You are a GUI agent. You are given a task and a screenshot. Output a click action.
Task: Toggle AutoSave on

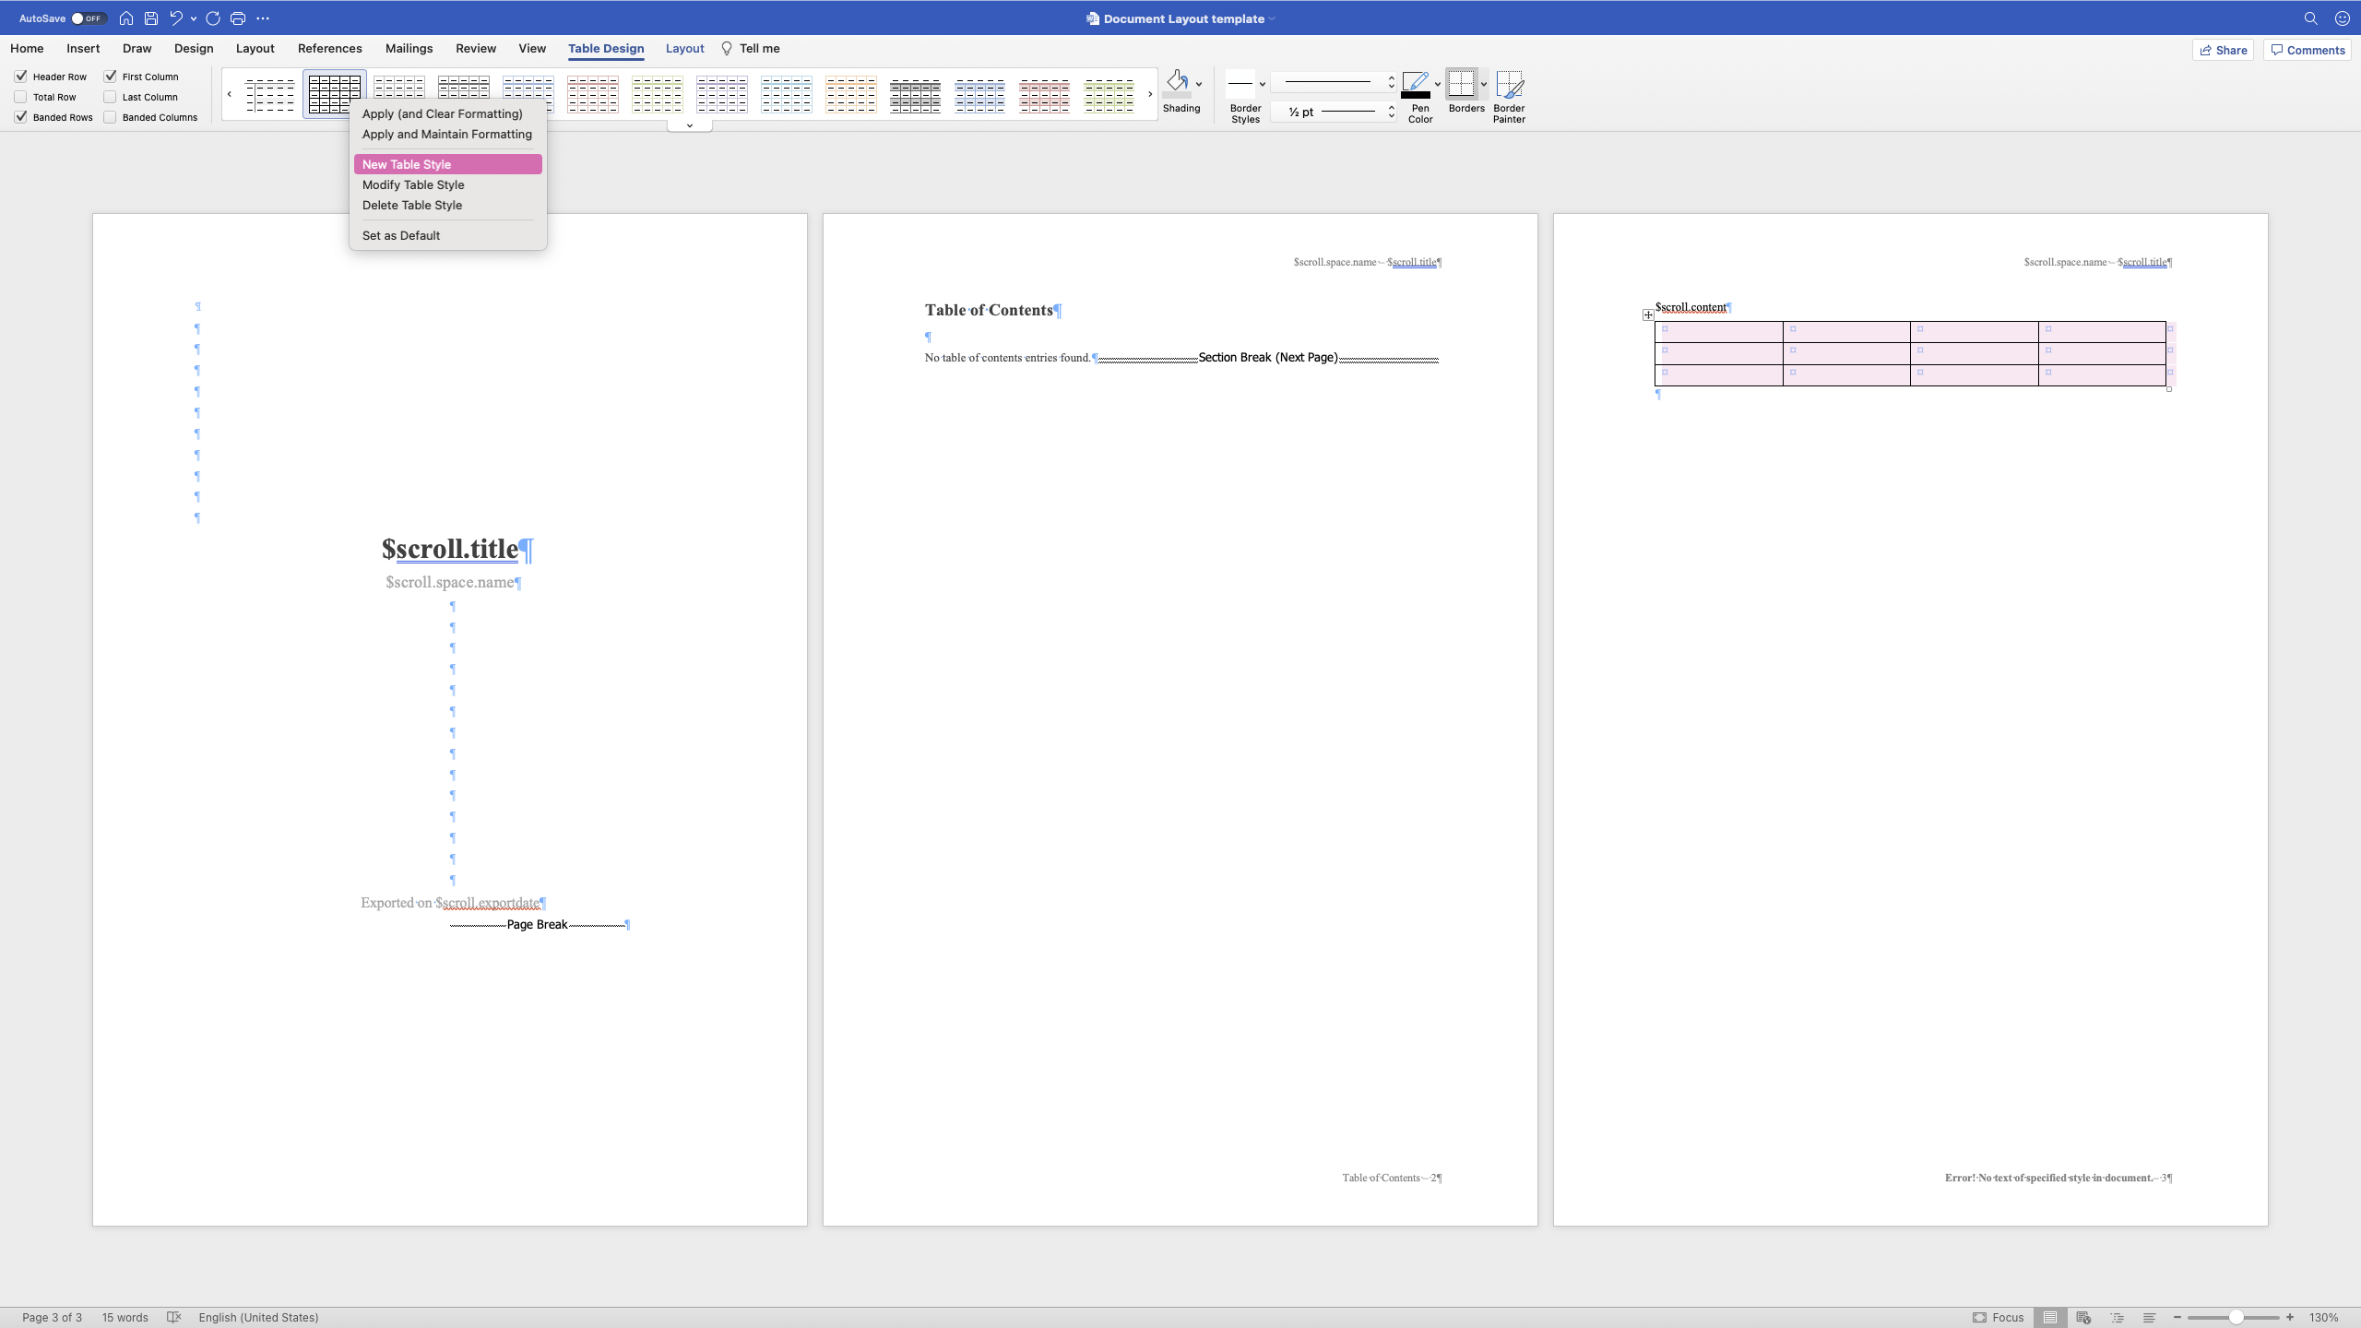click(x=89, y=18)
